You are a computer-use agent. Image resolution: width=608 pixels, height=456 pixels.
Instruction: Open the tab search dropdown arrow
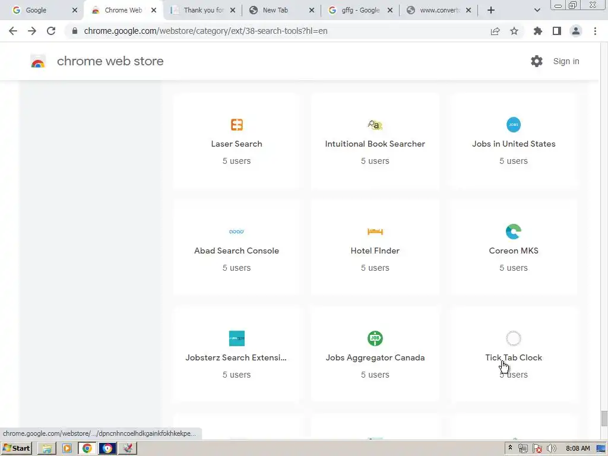(x=537, y=10)
